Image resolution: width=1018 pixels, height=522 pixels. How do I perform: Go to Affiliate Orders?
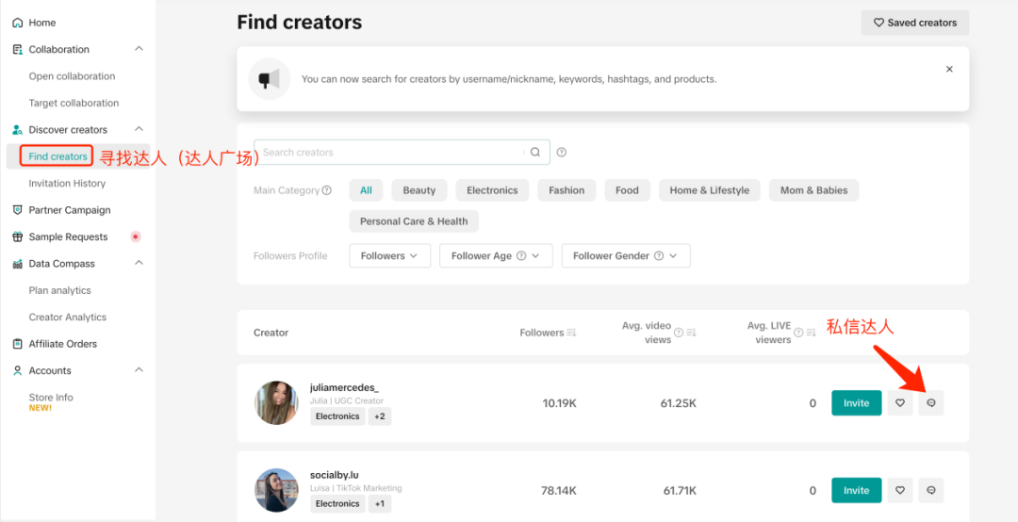click(63, 344)
